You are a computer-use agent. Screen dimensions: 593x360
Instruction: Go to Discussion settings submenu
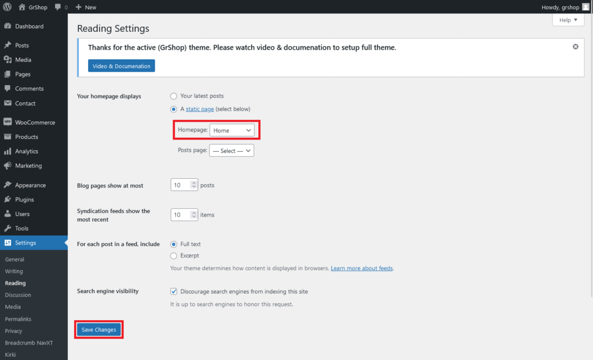pos(18,295)
